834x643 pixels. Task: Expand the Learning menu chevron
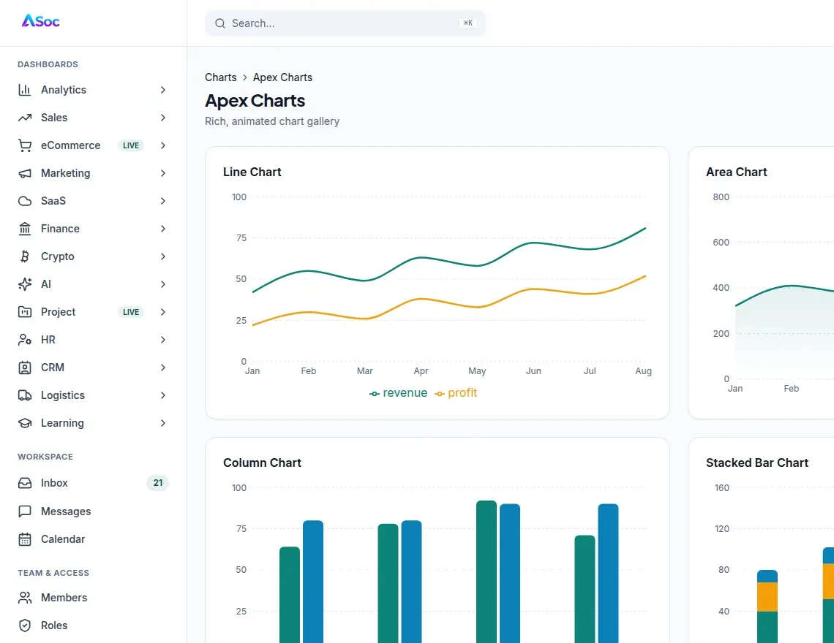162,423
